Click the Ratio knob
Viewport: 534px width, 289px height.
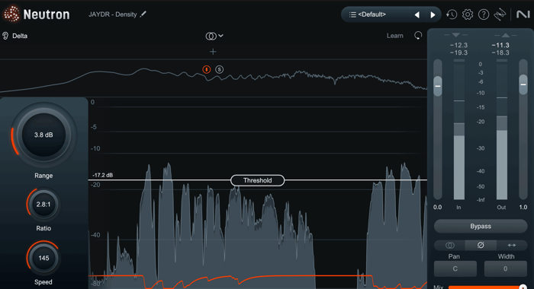(43, 205)
